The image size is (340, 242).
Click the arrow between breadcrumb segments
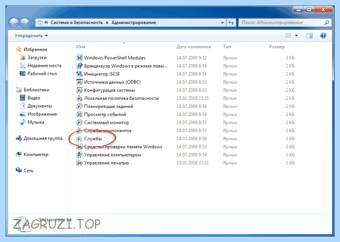[107, 22]
